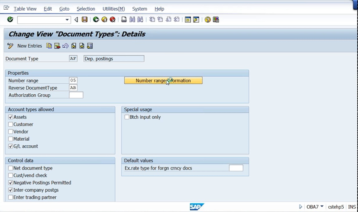Image resolution: width=358 pixels, height=212 pixels.
Task: Uncheck the Assets checkbox
Action: [11, 117]
